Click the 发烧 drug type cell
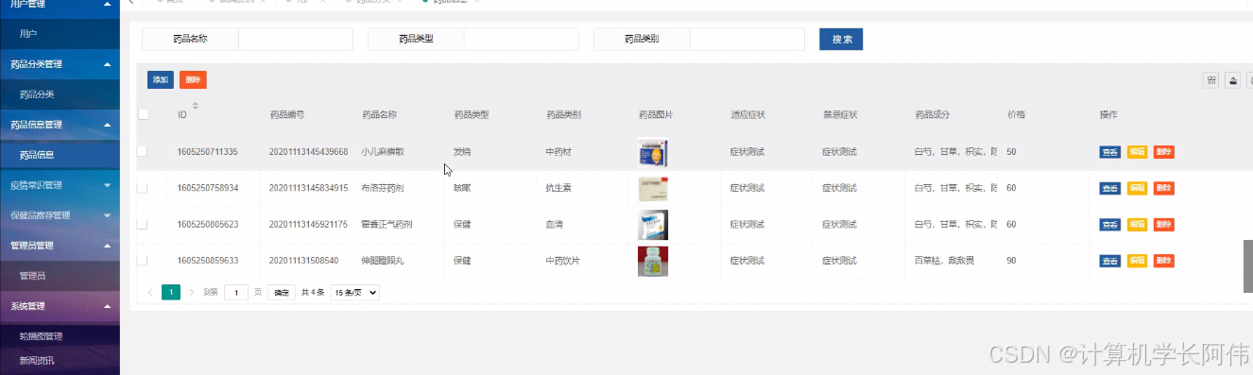Viewport: 1253px width, 375px height. click(x=462, y=152)
